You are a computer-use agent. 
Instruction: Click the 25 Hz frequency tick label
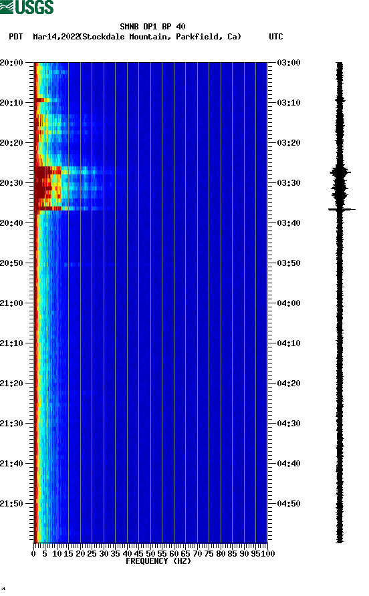(x=92, y=554)
